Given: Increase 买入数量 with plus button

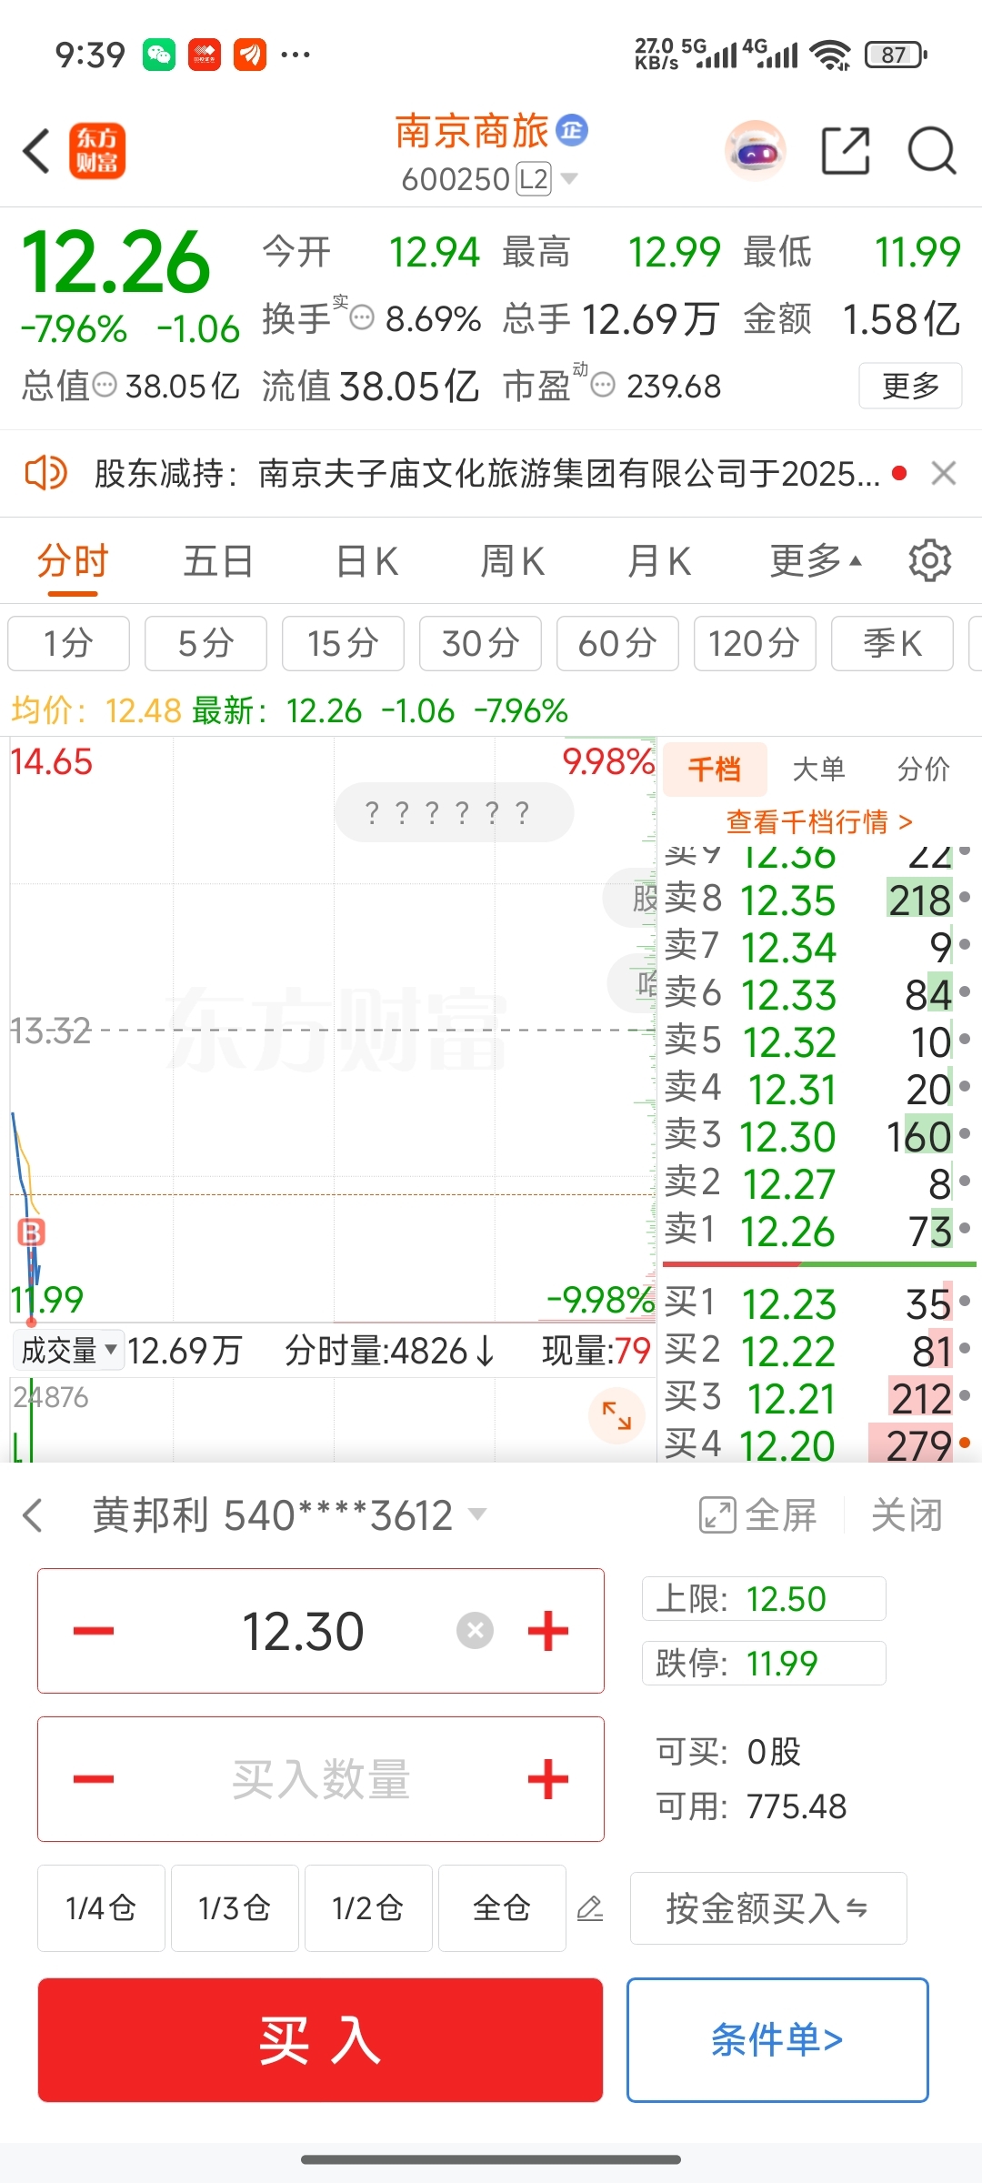Looking at the screenshot, I should (x=548, y=1778).
